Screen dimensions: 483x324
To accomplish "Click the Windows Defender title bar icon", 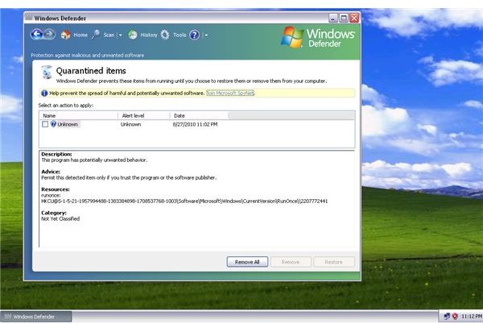I will coord(29,18).
